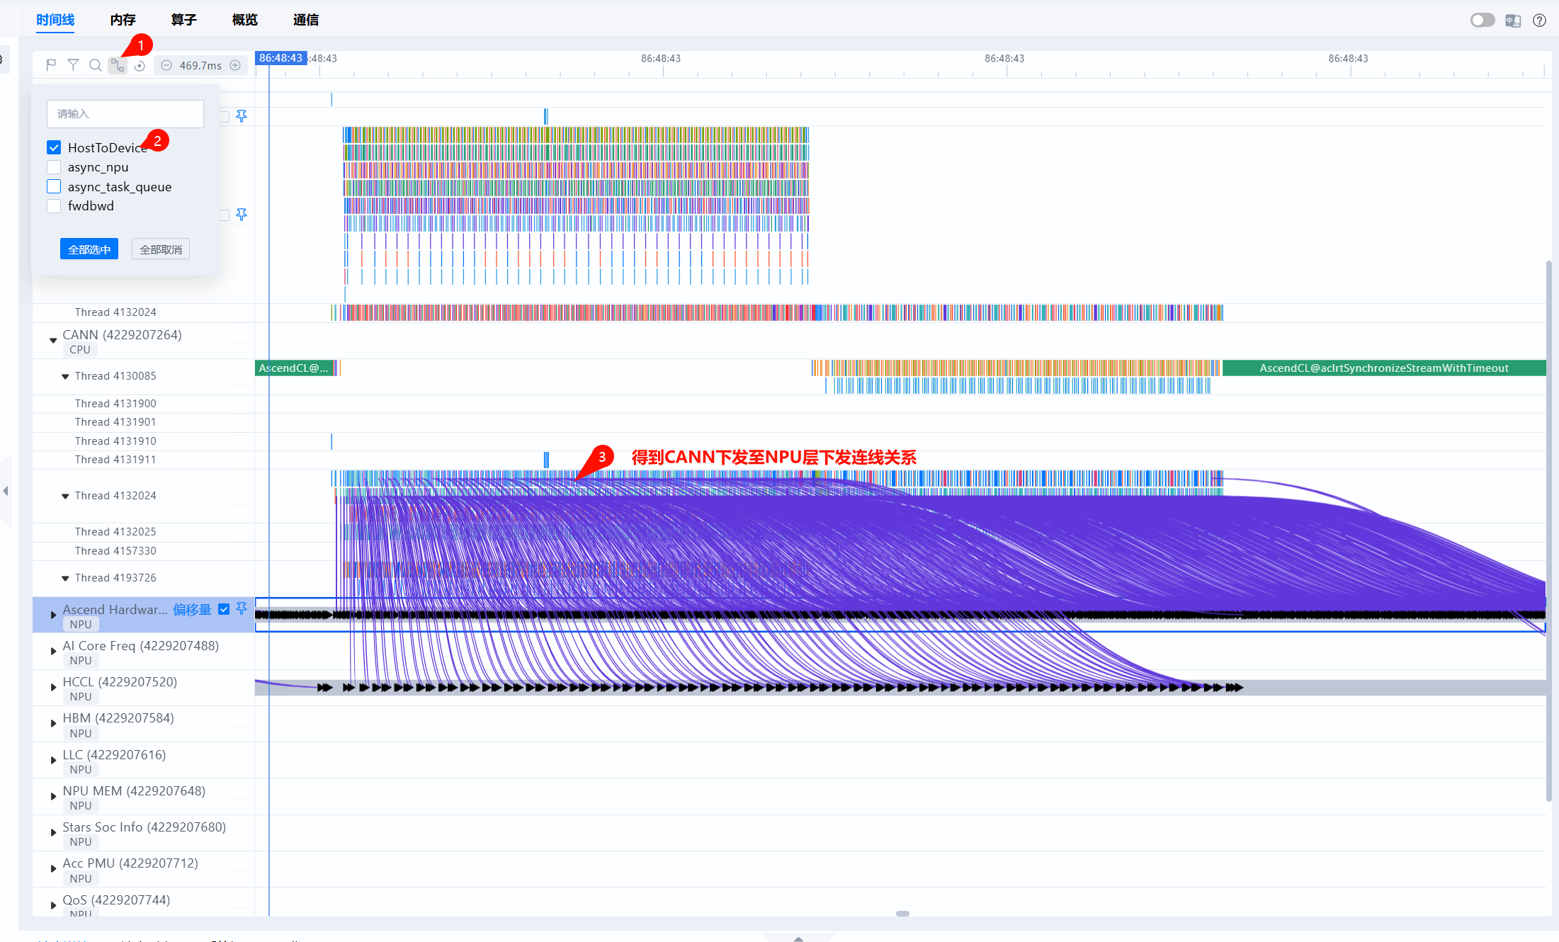
Task: Check the async_npu checkbox
Action: (x=54, y=167)
